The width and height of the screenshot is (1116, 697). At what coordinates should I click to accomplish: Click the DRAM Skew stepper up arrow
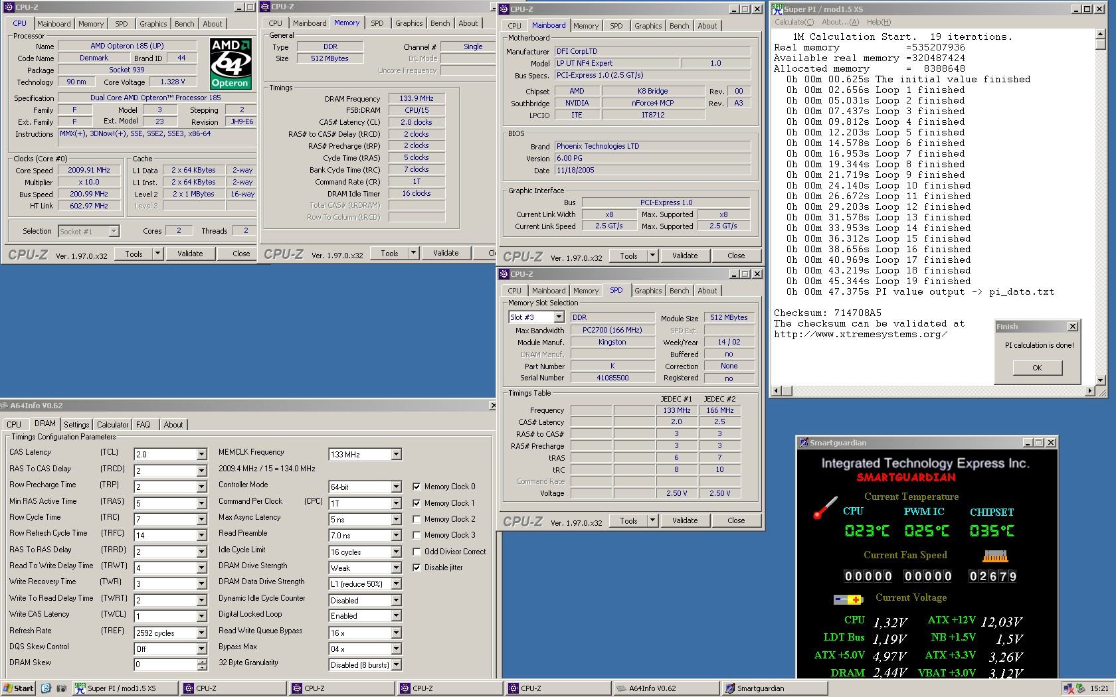[x=202, y=662]
